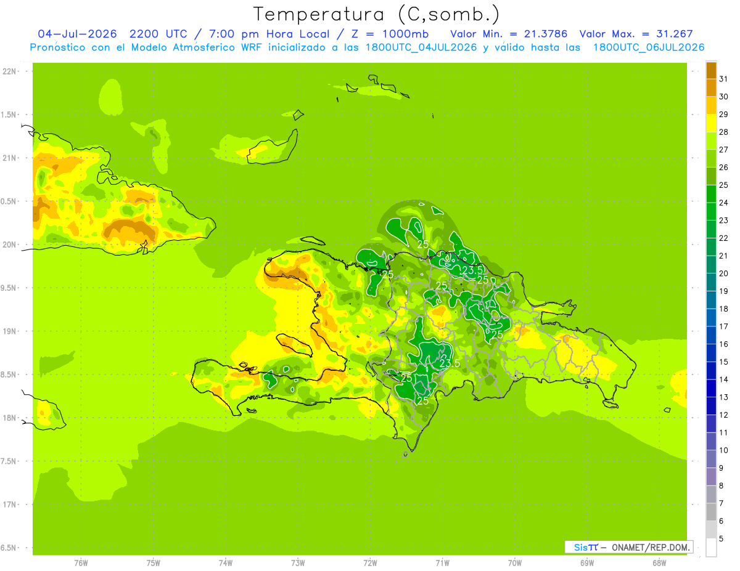The width and height of the screenshot is (740, 571).
Task: Click the '17' value on the color legend
Action: tap(724, 326)
